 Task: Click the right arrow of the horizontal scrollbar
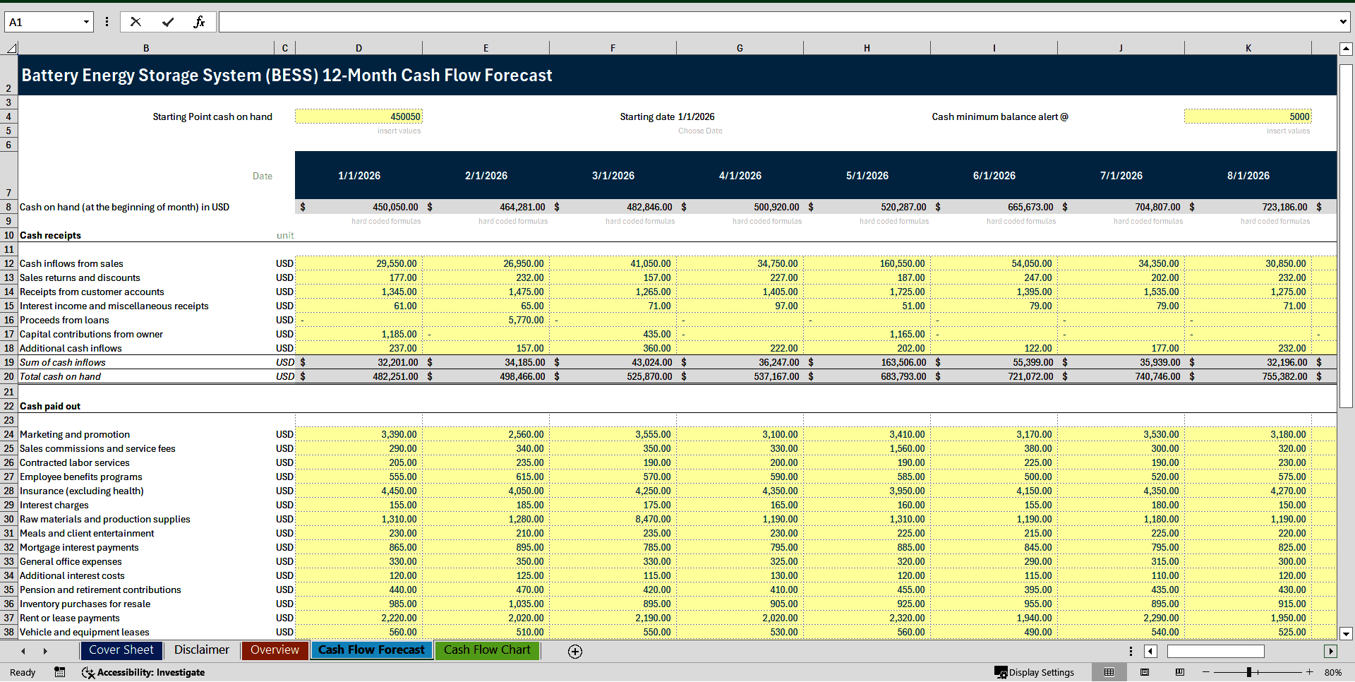(1332, 651)
